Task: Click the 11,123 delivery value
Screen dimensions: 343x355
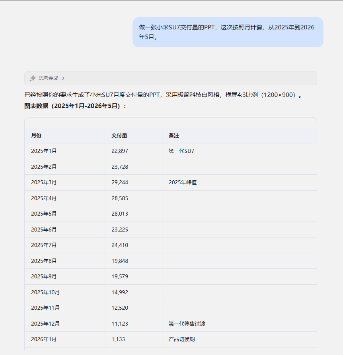Action: click(120, 324)
